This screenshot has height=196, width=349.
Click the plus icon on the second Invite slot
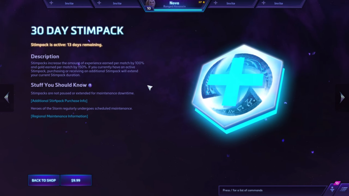point(99,3)
